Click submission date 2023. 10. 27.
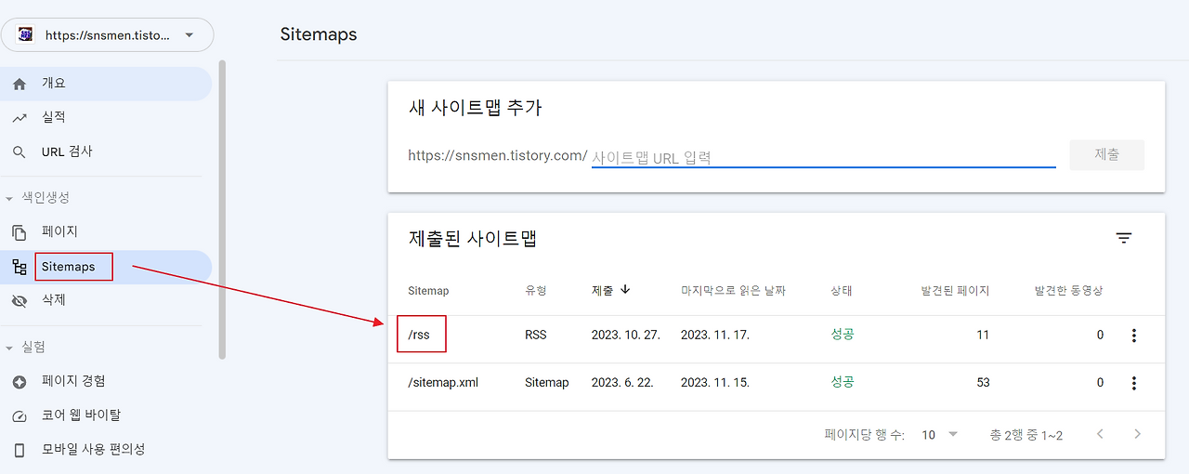 [x=625, y=335]
